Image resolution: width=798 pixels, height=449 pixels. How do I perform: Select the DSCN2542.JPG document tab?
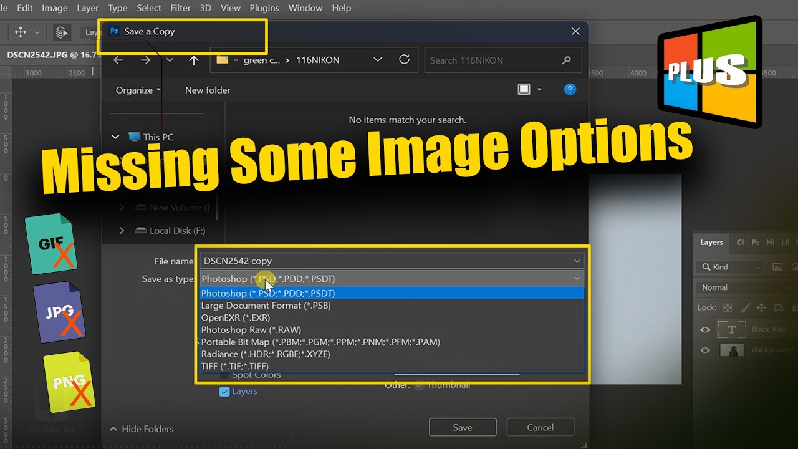tap(52, 55)
